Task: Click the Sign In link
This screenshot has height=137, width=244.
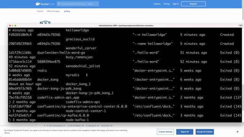Action: tap(176, 4)
